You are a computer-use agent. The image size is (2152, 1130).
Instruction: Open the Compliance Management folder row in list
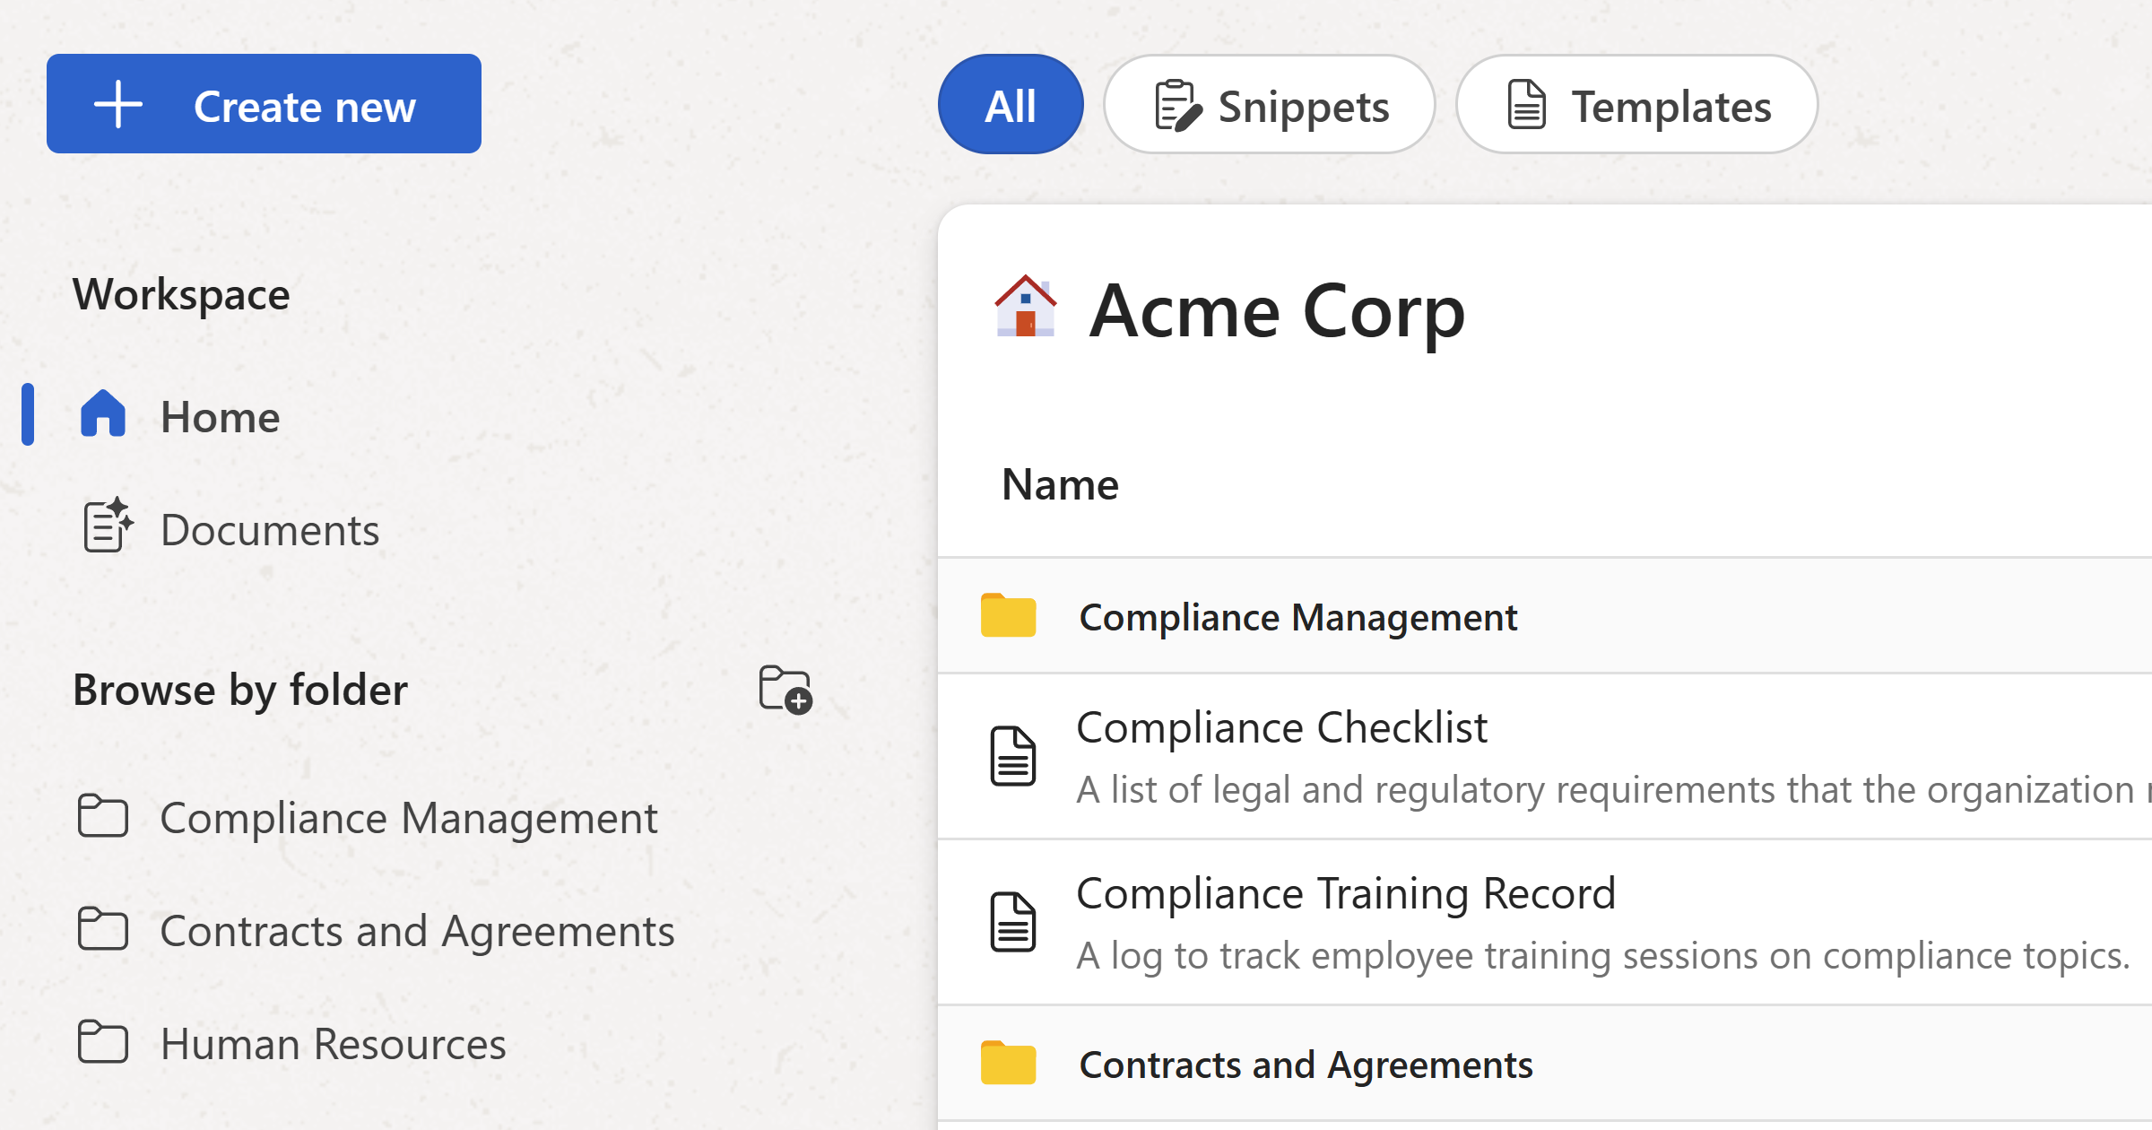pos(1545,616)
